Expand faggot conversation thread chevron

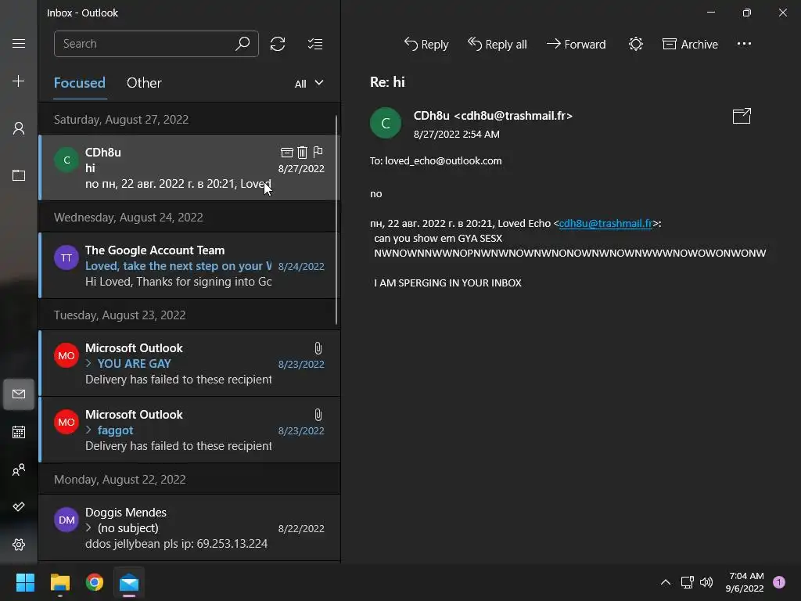tap(88, 430)
